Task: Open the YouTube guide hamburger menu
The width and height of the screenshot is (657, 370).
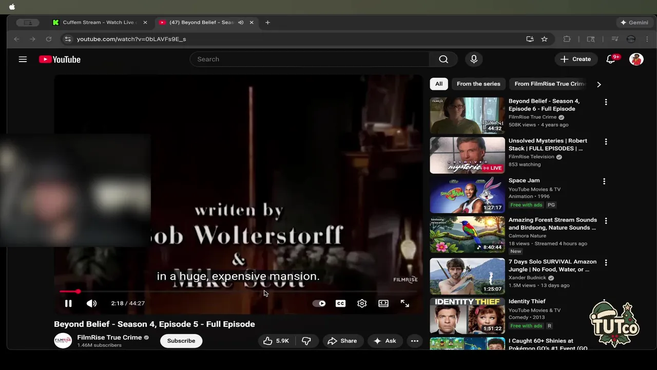Action: click(23, 59)
